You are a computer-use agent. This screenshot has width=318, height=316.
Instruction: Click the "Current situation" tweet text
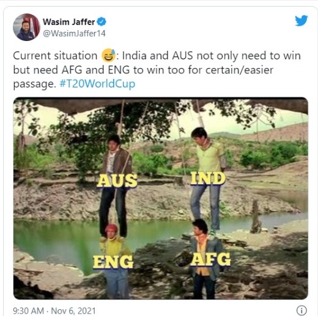(x=55, y=56)
